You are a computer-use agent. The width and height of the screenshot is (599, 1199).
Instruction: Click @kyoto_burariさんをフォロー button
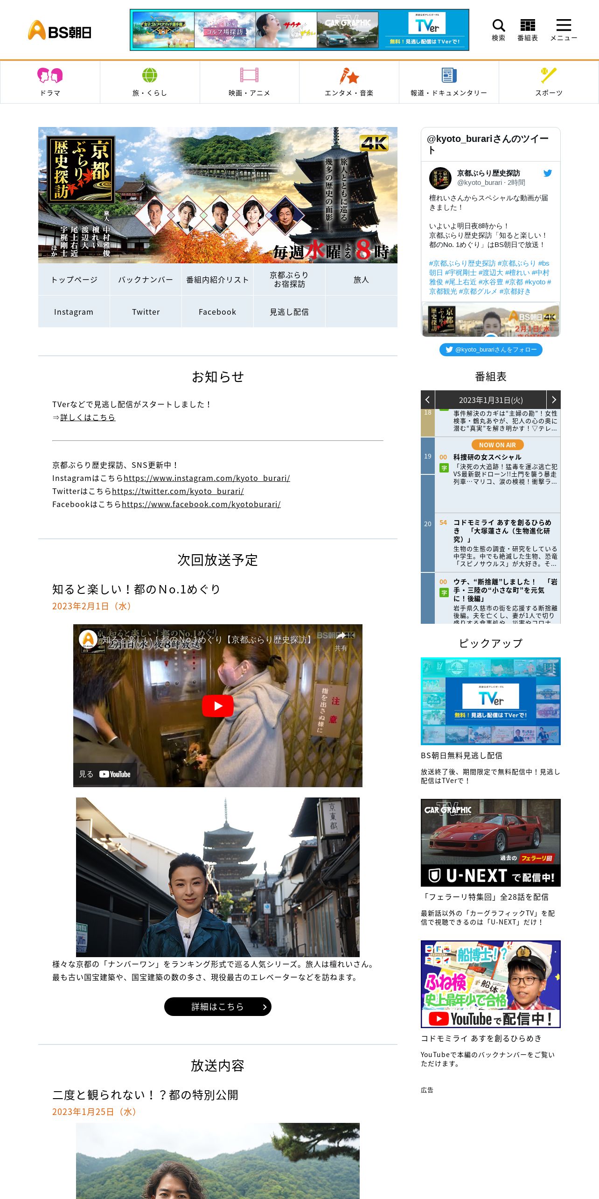491,349
